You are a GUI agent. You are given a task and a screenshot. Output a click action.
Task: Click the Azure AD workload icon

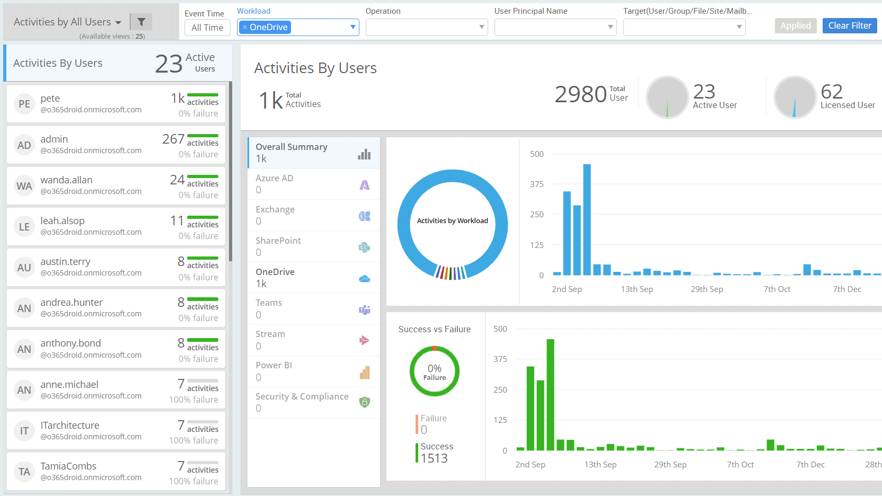click(365, 185)
